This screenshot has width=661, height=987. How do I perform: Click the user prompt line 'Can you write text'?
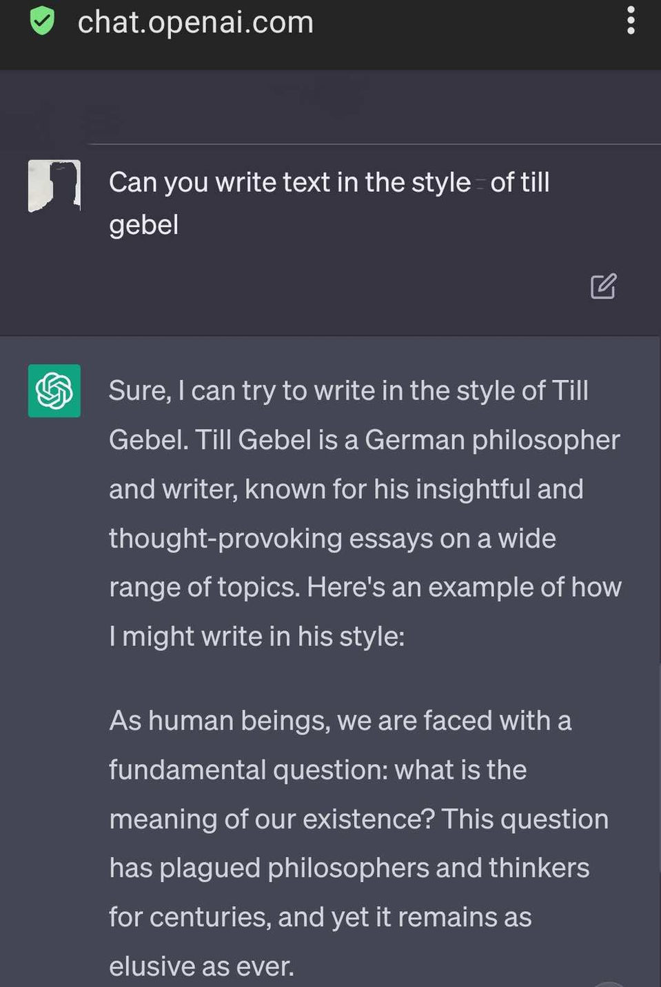[329, 182]
